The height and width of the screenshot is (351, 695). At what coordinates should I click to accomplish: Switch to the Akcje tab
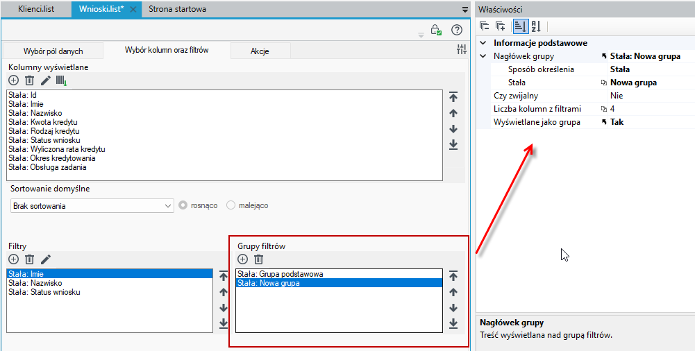(260, 51)
